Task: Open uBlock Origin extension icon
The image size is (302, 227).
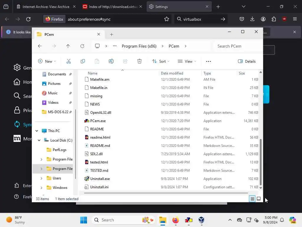Action: point(284,19)
